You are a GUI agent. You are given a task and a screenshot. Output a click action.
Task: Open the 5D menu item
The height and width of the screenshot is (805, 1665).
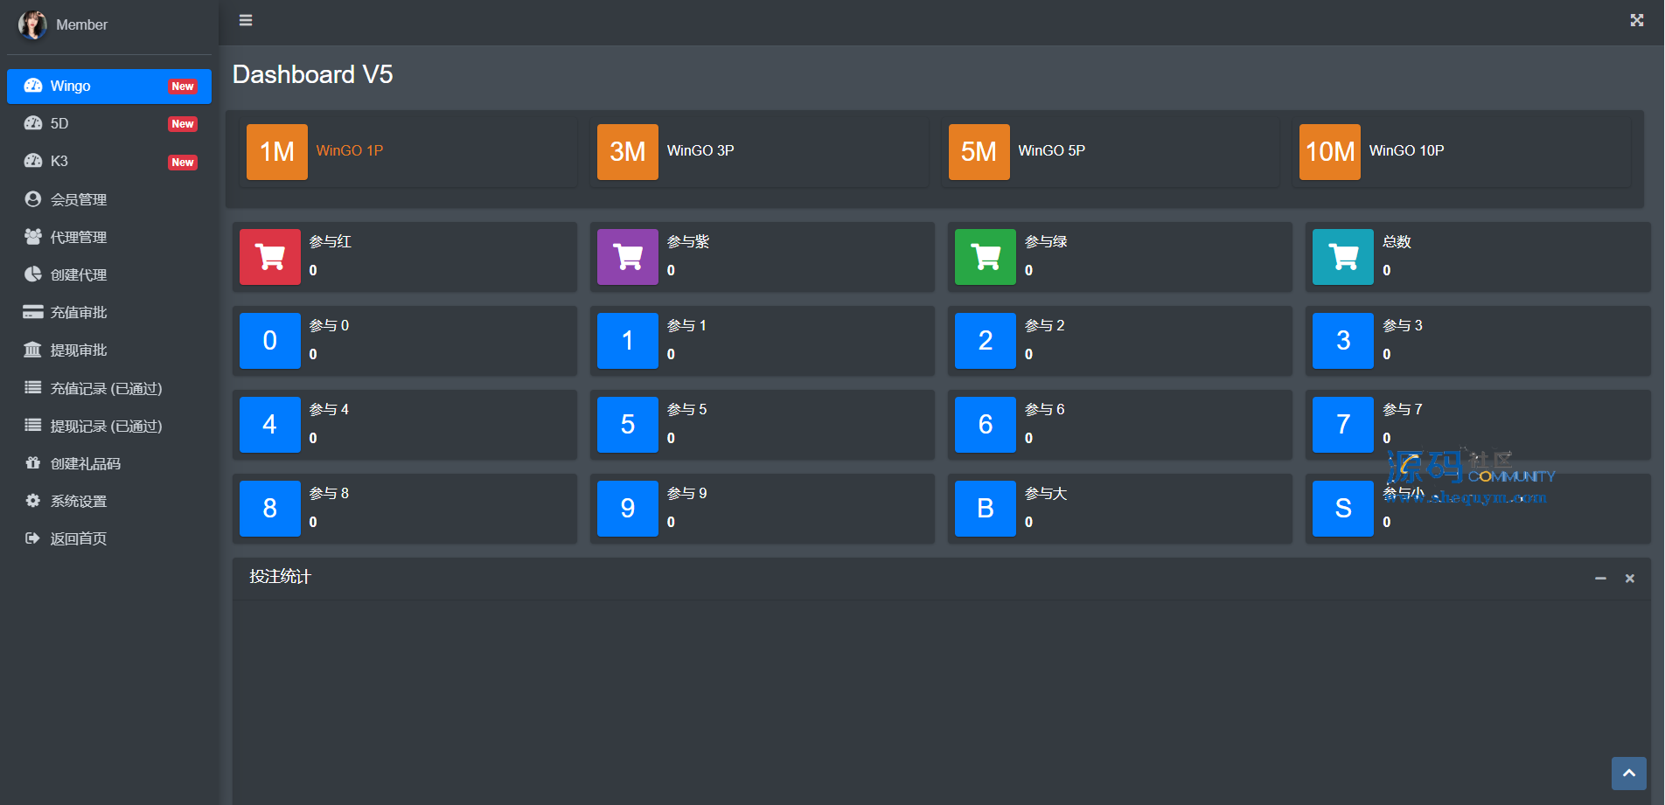pyautogui.click(x=59, y=123)
